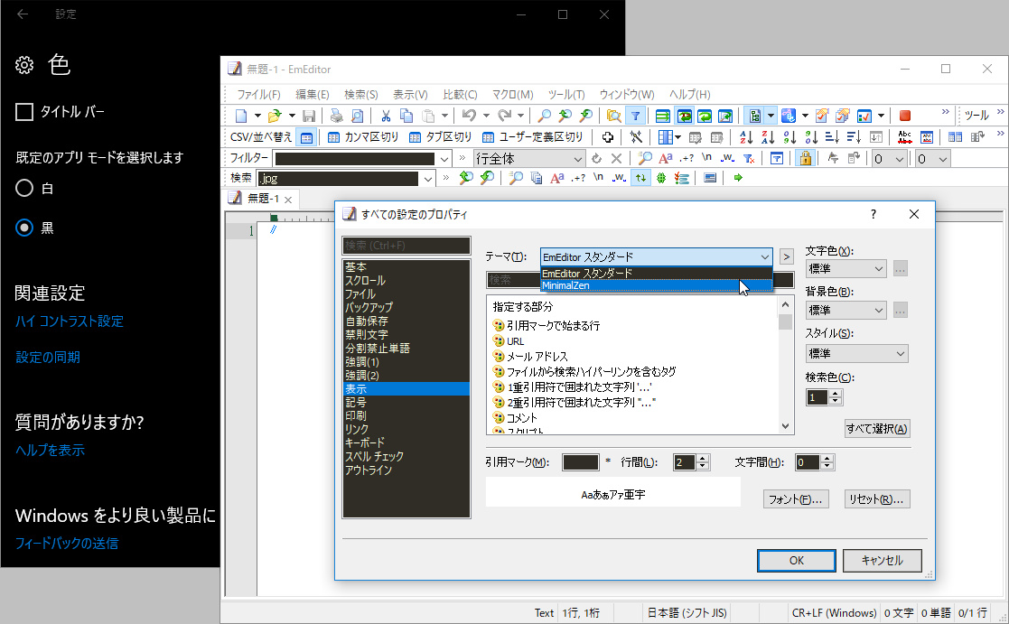The width and height of the screenshot is (1009, 624).
Task: Click the Save toolbar icon
Action: point(309,116)
